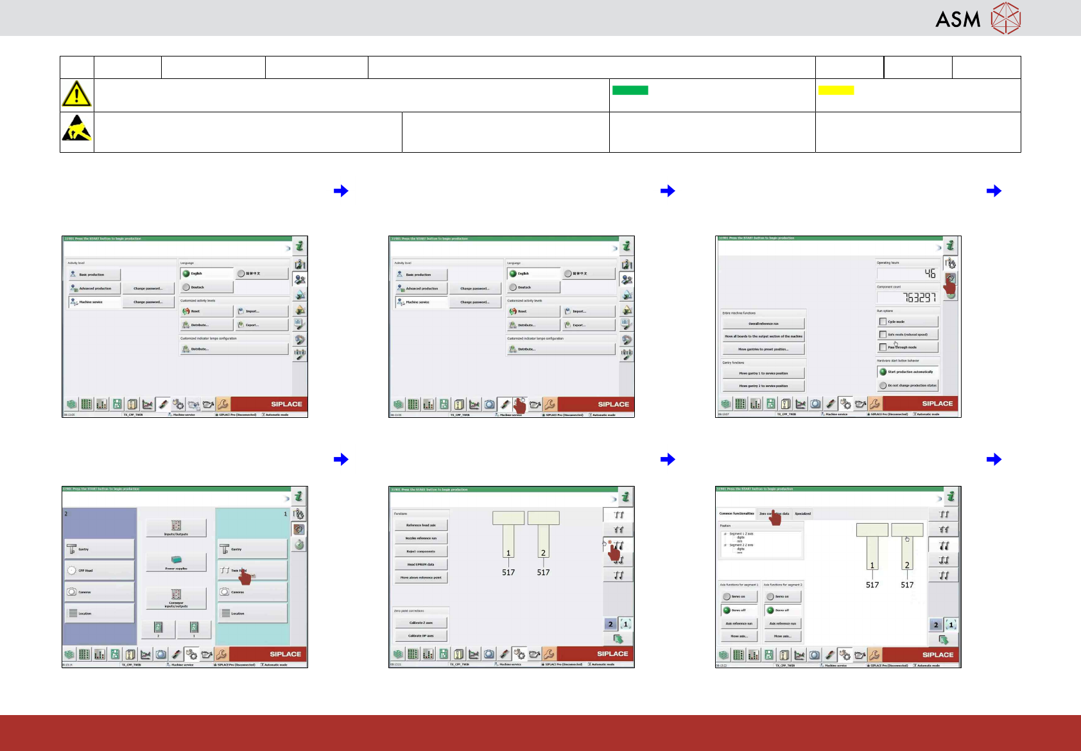Click the Calibrate Z axes button
1081x751 pixels.
420,623
